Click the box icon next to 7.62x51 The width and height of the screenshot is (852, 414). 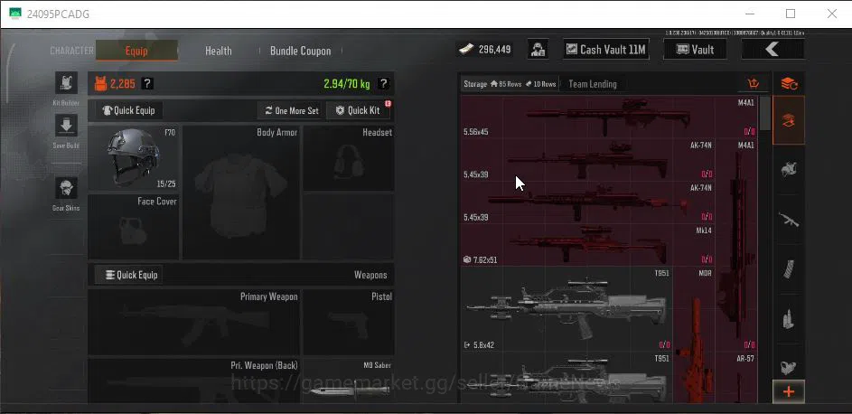[x=467, y=259]
